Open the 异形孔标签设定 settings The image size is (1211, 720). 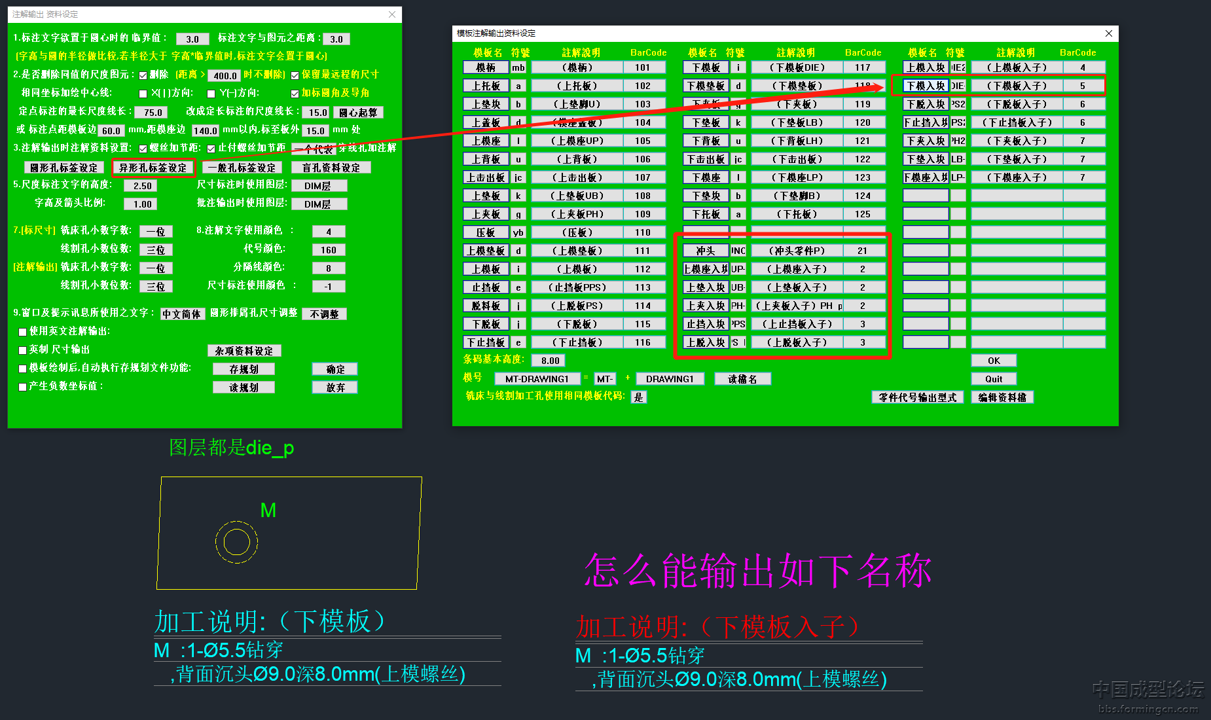point(153,168)
